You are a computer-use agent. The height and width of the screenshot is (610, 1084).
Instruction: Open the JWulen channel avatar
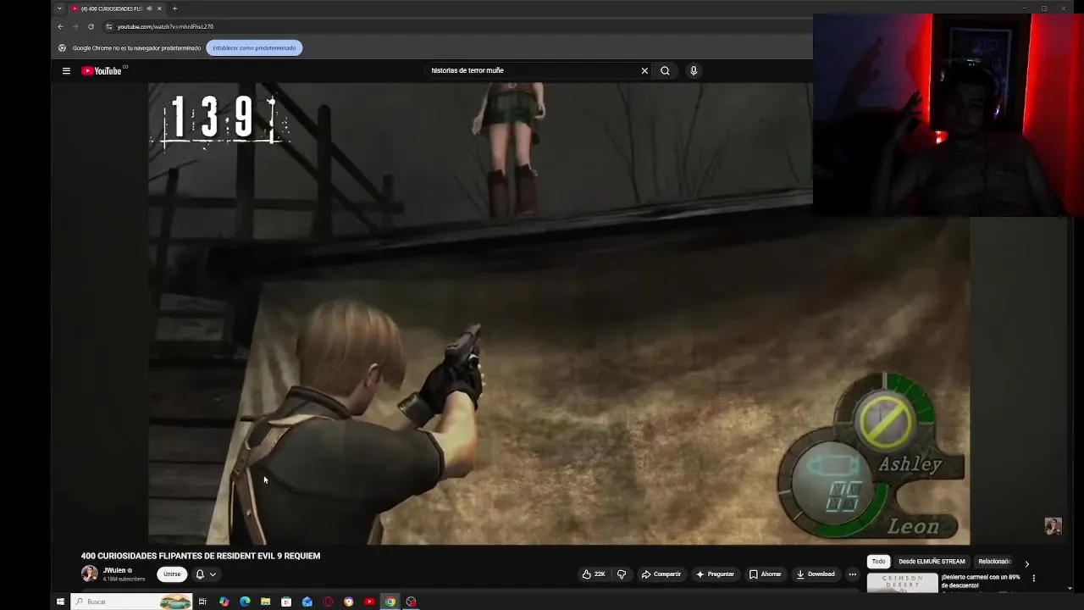click(89, 574)
